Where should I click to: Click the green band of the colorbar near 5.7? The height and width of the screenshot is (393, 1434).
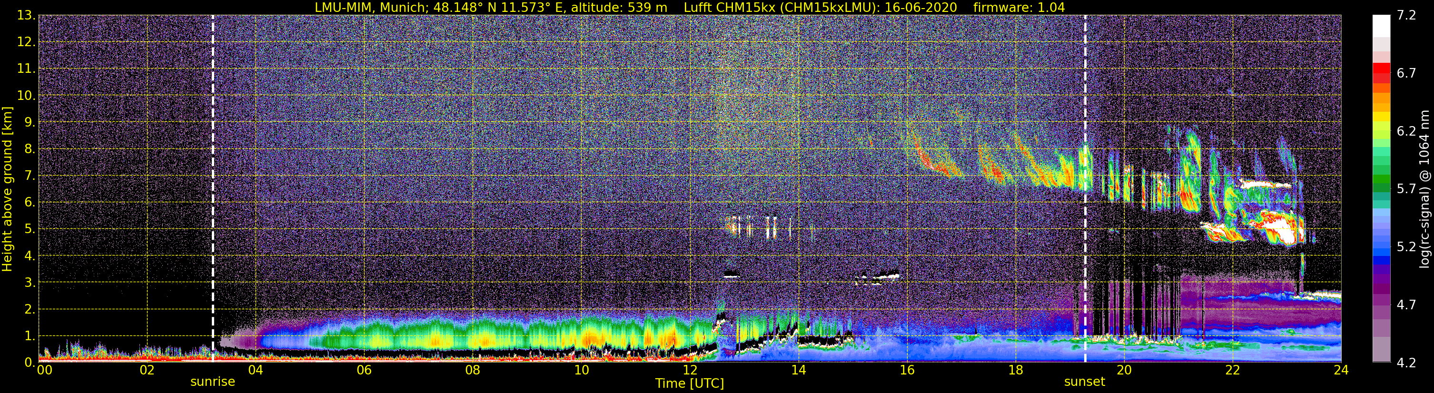coord(1381,189)
